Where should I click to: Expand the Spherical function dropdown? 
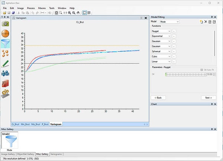click(x=161, y=51)
